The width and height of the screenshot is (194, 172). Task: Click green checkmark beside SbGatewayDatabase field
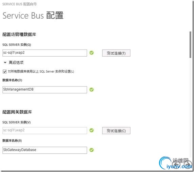tap(91, 150)
